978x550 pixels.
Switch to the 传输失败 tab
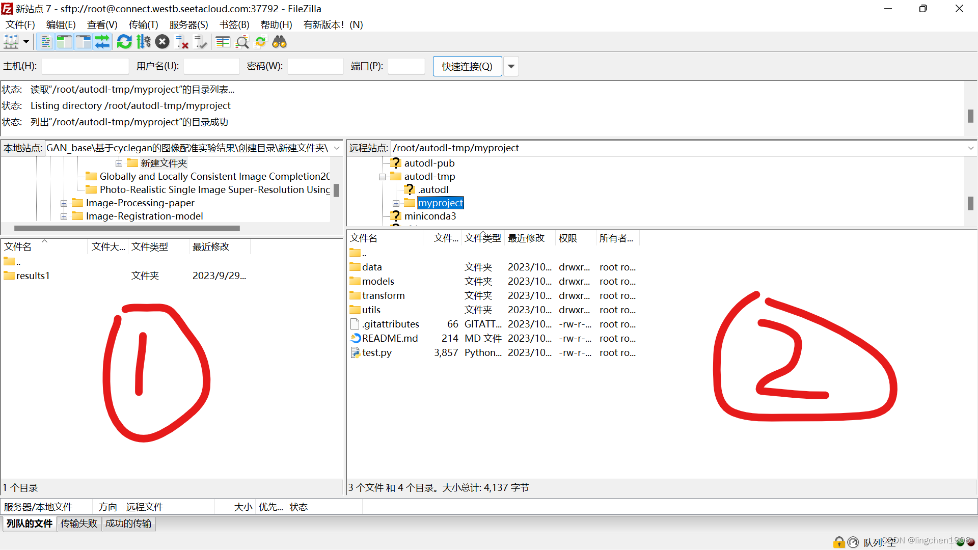(x=79, y=524)
